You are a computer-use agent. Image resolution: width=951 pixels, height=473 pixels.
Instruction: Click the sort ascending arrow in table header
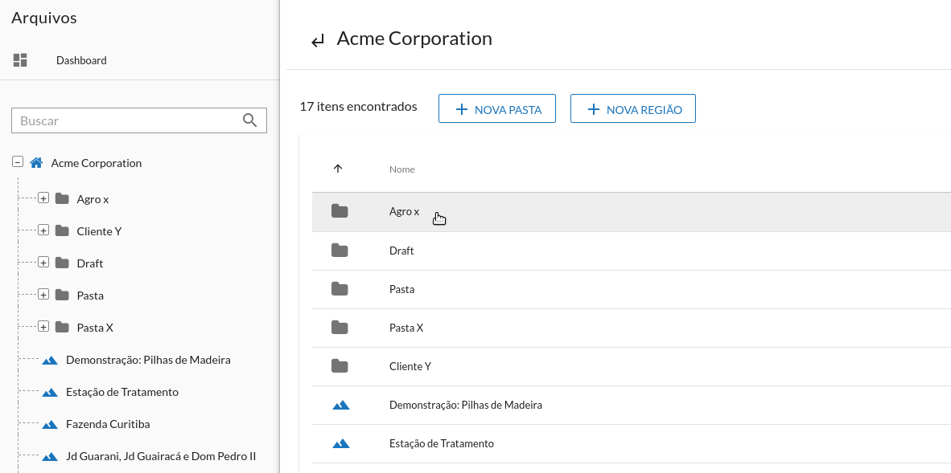(x=339, y=169)
